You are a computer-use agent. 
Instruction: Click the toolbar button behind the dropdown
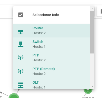[99, 11]
